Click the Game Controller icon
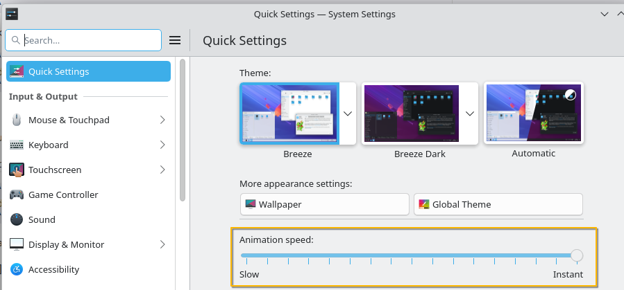The width and height of the screenshot is (624, 290). click(17, 195)
